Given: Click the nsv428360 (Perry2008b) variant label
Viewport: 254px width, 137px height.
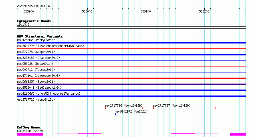Looking at the screenshot, I should tap(36, 40).
